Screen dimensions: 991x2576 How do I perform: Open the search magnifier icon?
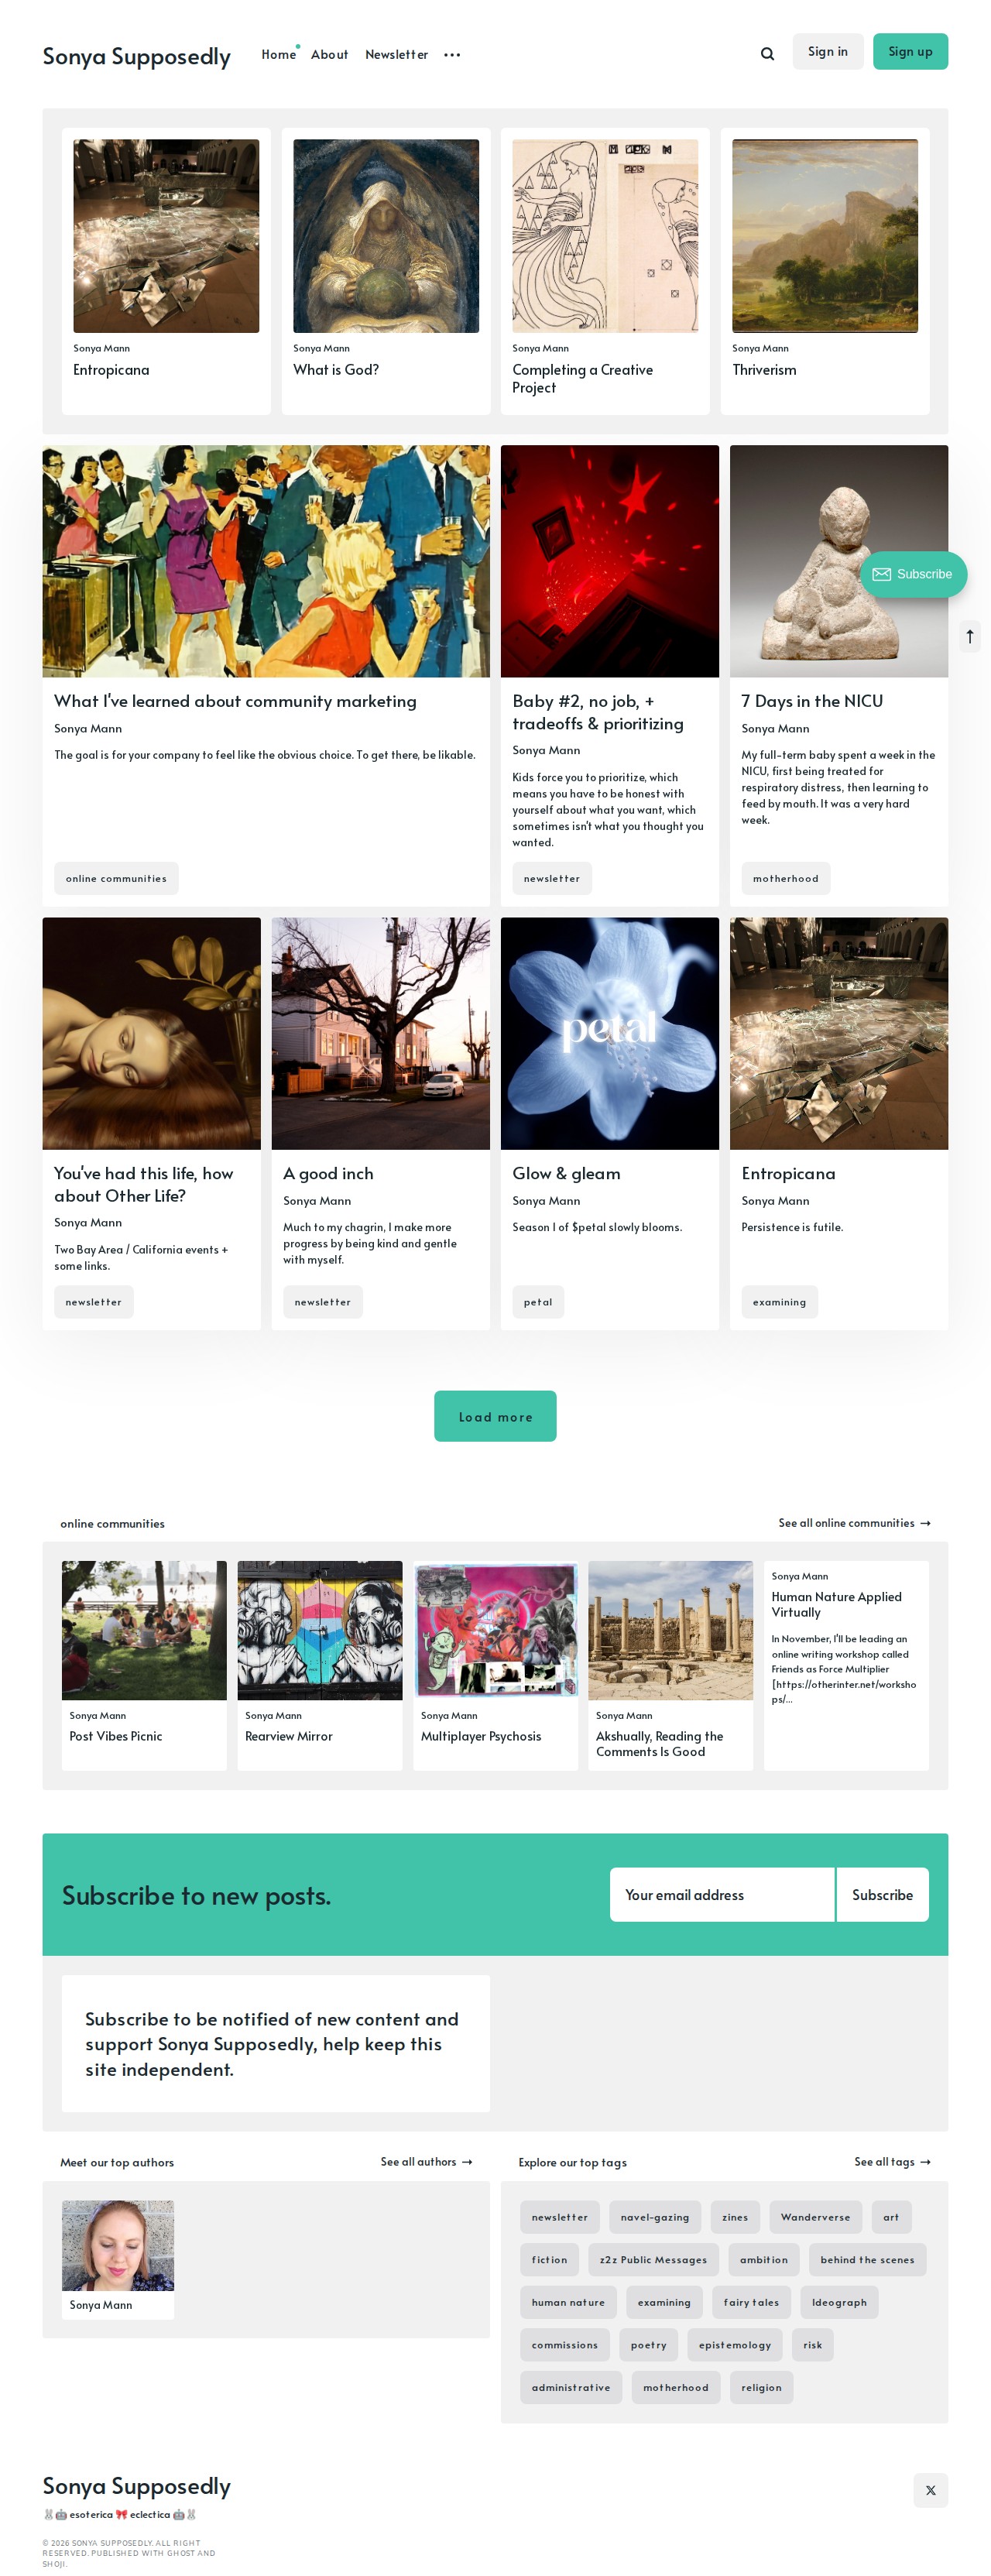[767, 54]
